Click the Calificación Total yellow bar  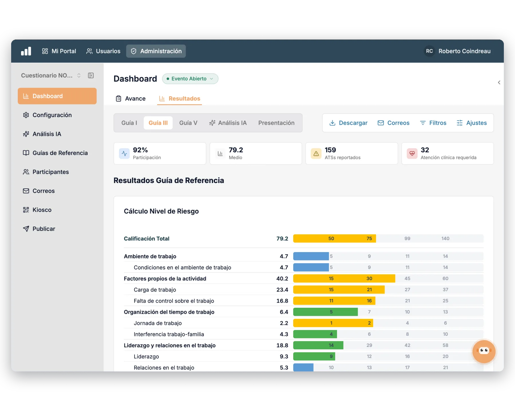[x=334, y=238]
